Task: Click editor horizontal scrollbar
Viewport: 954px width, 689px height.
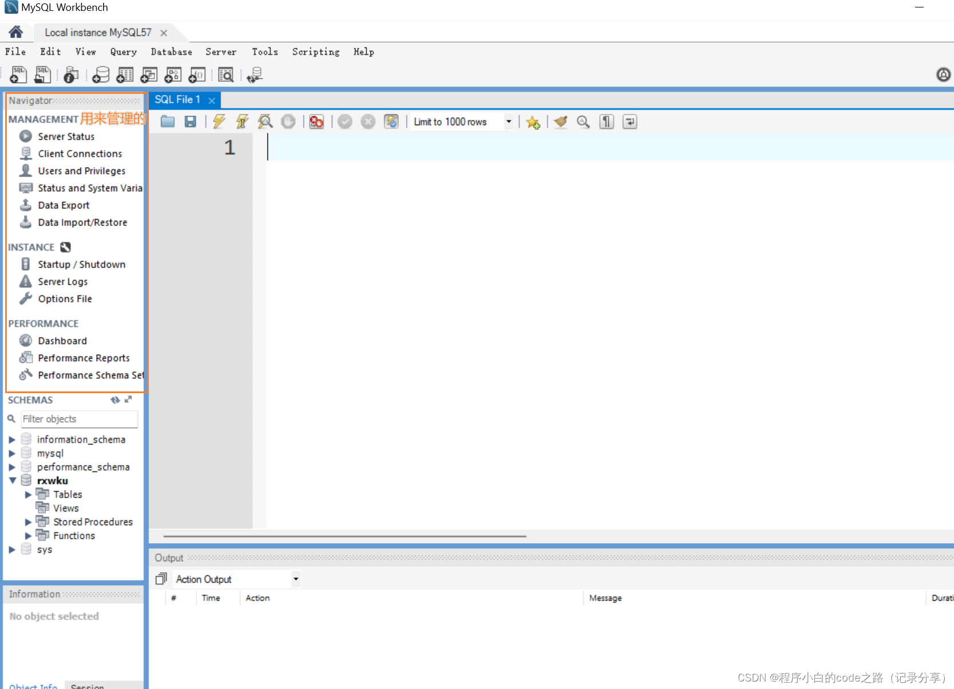Action: [345, 536]
